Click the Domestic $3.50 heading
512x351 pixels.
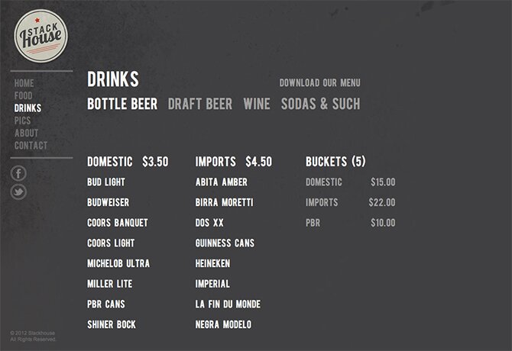[128, 162]
